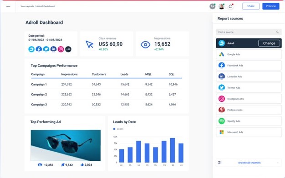This screenshot has height=178, width=285.
Task: Click the date range 01/04/2023 - 01/05/2023
Action: [x=45, y=40]
